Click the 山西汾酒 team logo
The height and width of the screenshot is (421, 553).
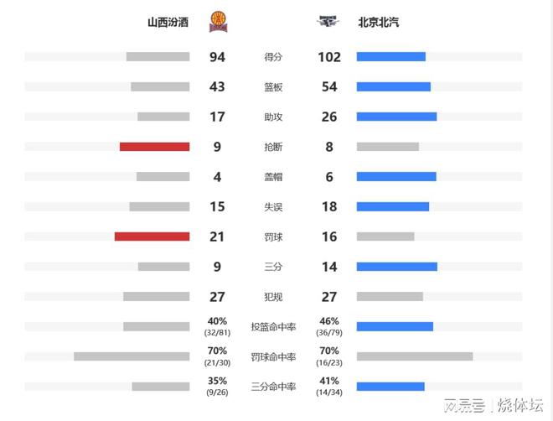(219, 22)
